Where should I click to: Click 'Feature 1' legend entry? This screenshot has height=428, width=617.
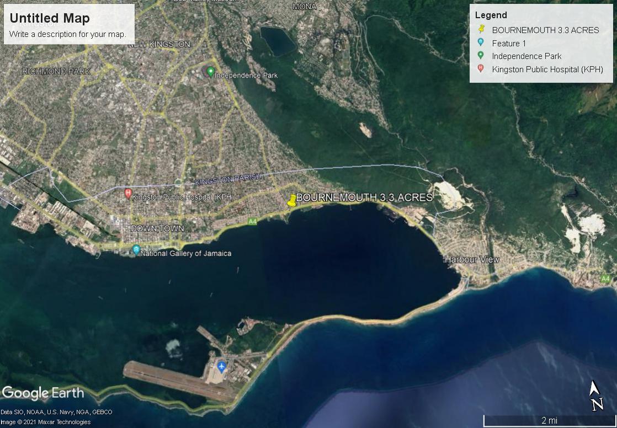point(509,43)
